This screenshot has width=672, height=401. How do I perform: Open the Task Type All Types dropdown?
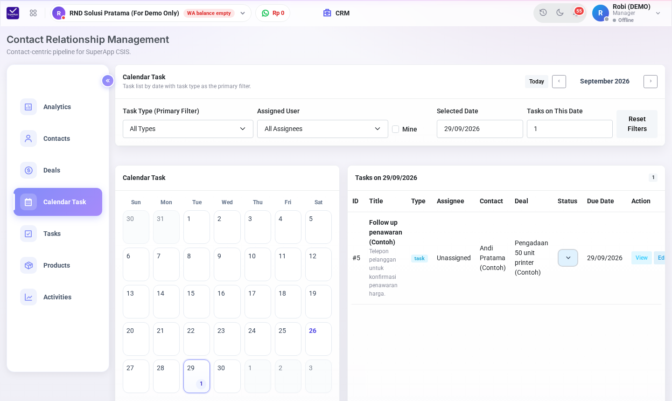point(188,129)
